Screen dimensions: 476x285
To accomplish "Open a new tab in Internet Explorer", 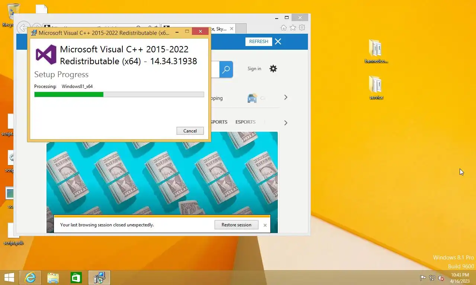I will 241,29.
